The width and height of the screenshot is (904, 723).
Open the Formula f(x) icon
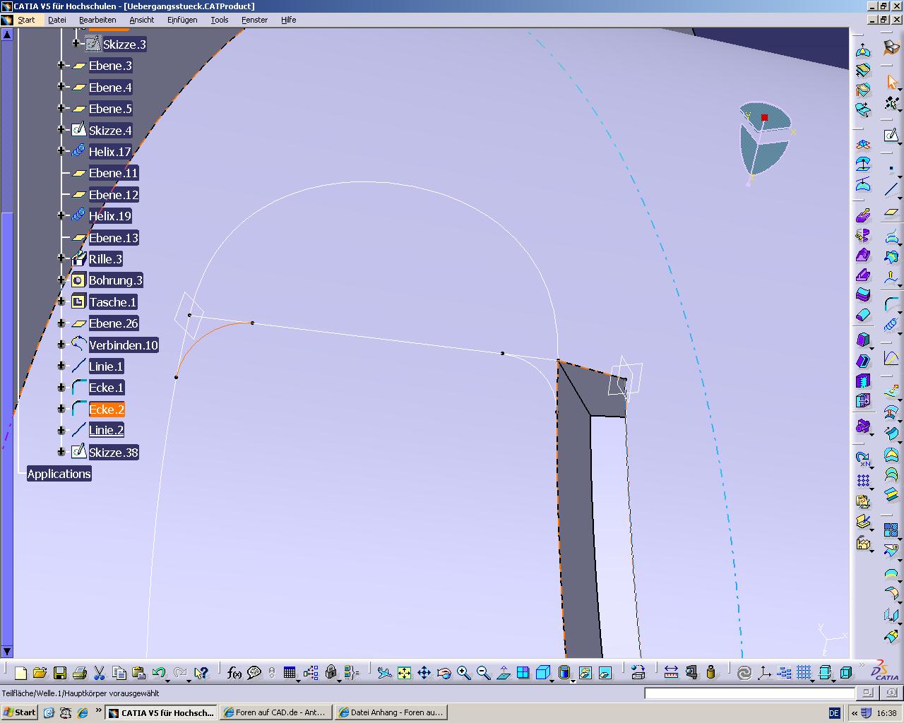234,673
